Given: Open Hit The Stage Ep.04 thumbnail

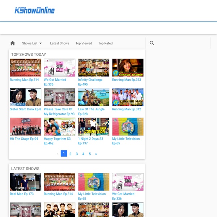Looking at the screenshot, I should pyautogui.click(x=26, y=127).
